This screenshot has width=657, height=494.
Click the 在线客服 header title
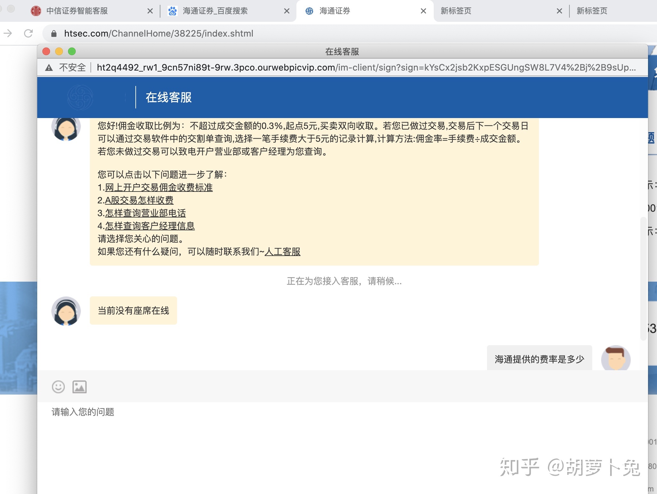tap(169, 97)
